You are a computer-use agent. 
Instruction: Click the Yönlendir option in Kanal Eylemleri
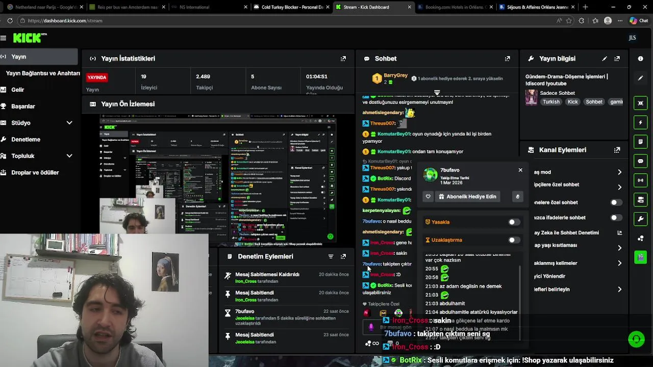[549, 276]
